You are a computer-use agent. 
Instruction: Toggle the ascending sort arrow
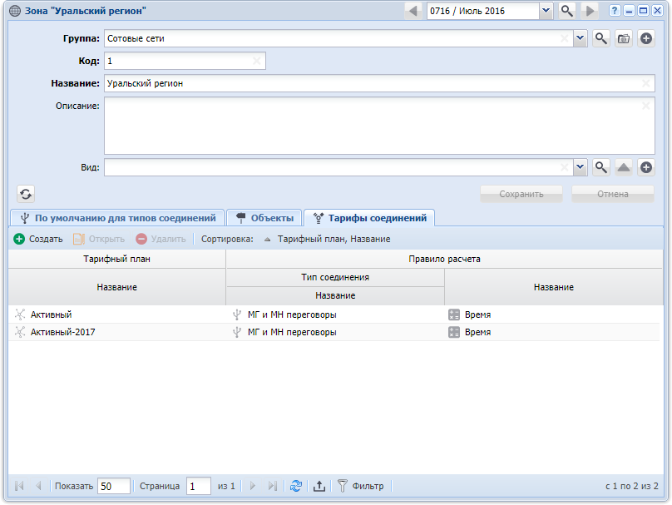coord(268,240)
